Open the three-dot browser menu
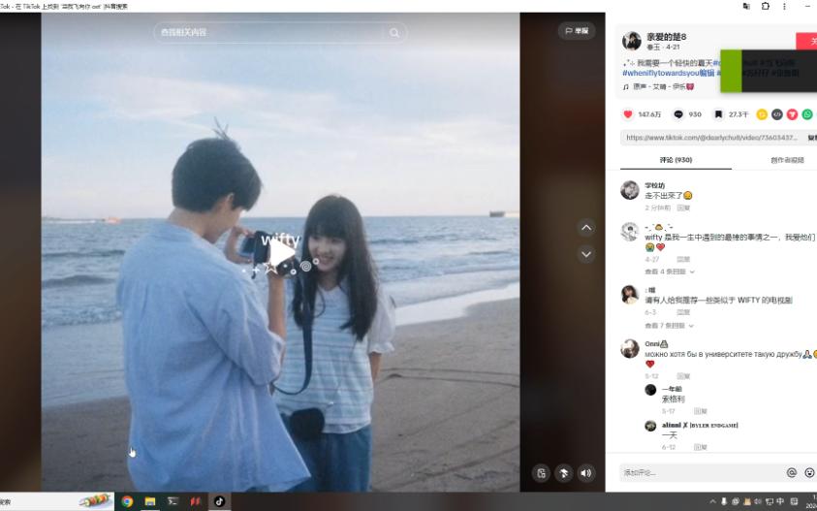This screenshot has height=511, width=817. pos(784,6)
